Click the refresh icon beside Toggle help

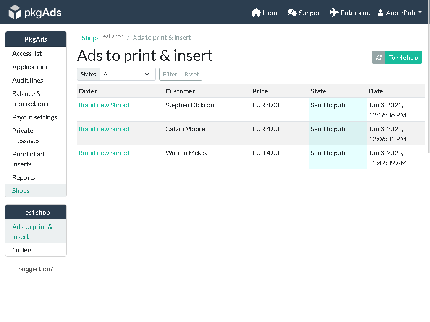379,57
